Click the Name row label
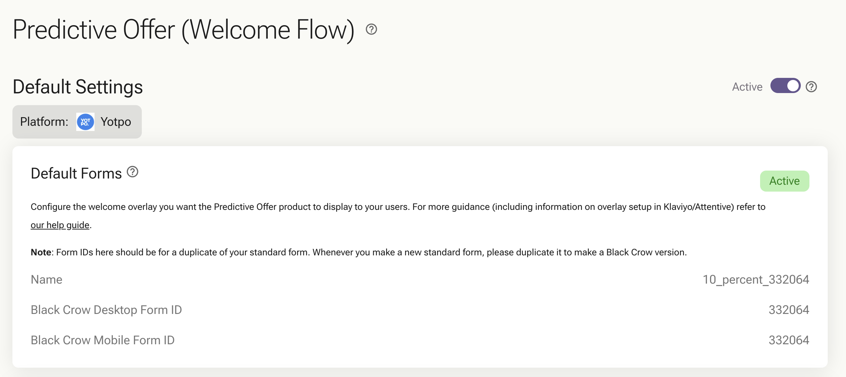The width and height of the screenshot is (846, 377). coord(47,279)
